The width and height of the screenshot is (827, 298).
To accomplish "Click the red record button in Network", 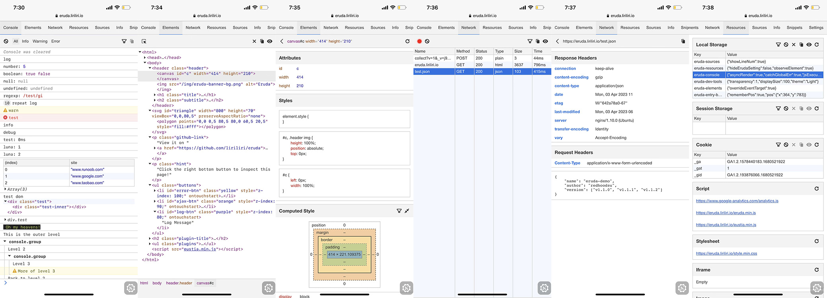I will coord(419,41).
